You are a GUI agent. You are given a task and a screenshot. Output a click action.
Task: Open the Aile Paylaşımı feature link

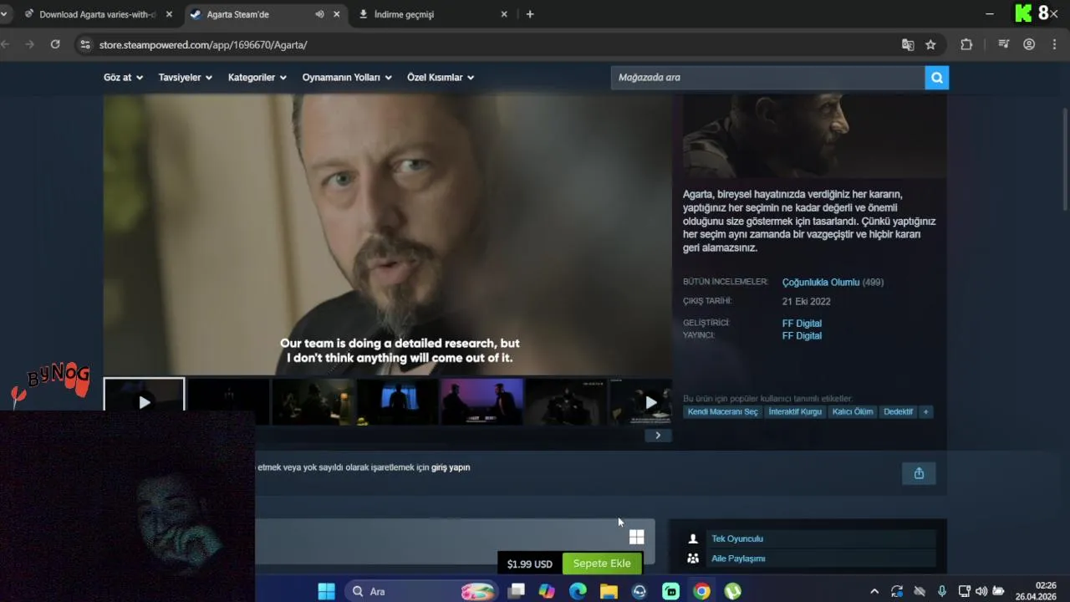[738, 559]
